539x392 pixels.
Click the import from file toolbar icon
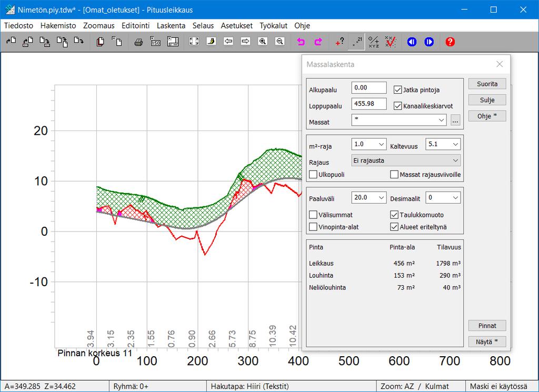pos(28,42)
